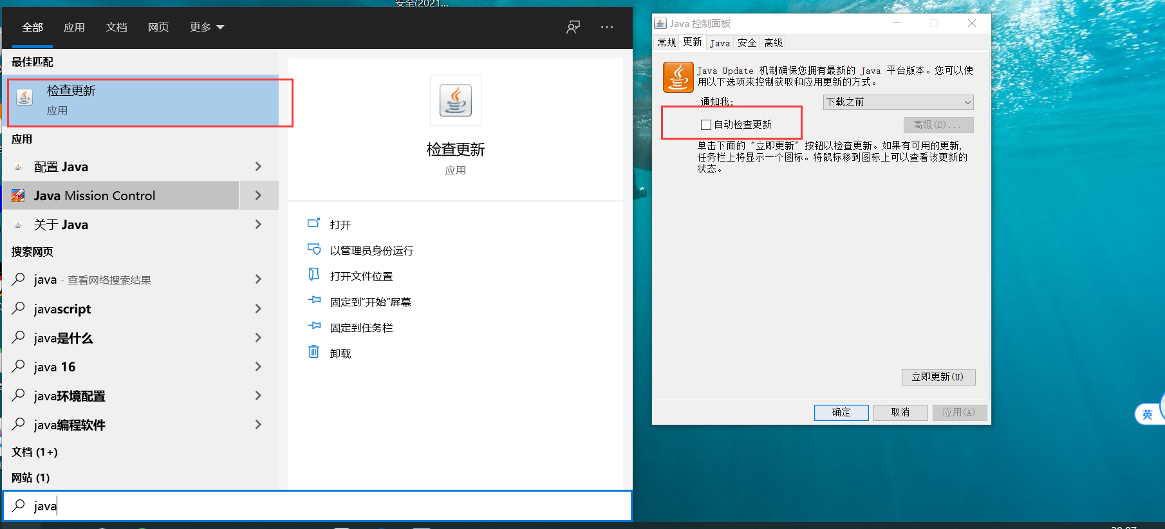
Task: Expand the 配置 Java arrow
Action: tap(258, 167)
